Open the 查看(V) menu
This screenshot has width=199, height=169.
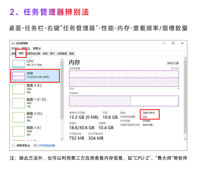[37, 48]
